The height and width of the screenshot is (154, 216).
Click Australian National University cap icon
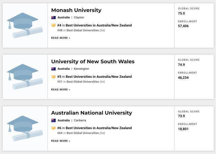coord(25,128)
